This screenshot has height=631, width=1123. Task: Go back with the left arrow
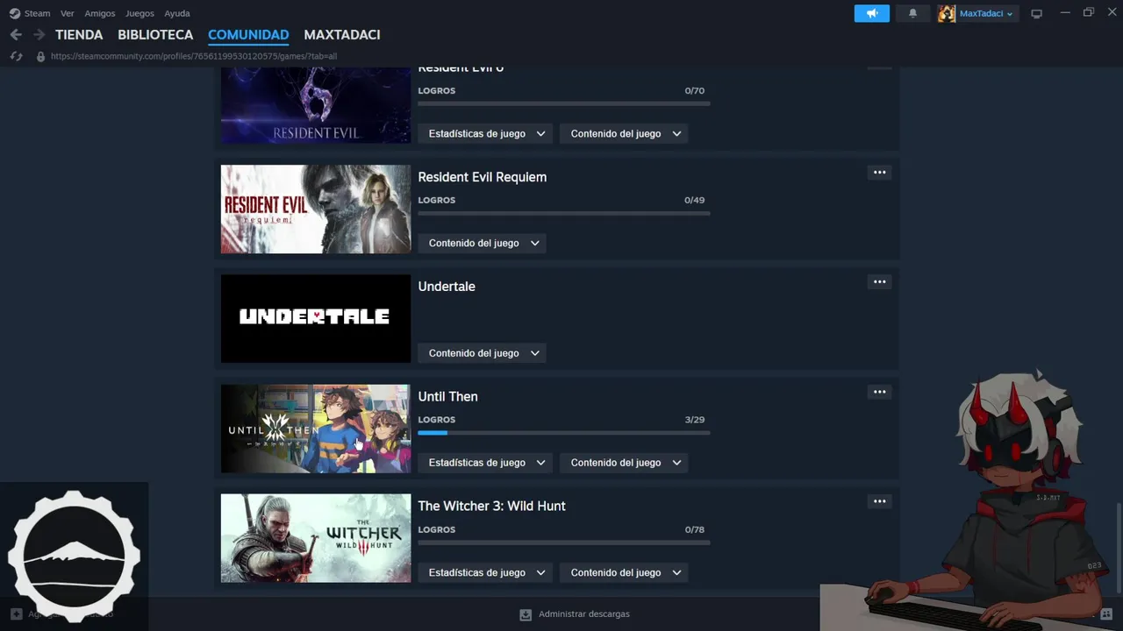pyautogui.click(x=16, y=35)
